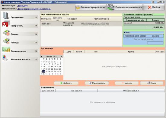166x118 pixels.
Task: Click the Удалить button
Action: pyautogui.click(x=127, y=83)
